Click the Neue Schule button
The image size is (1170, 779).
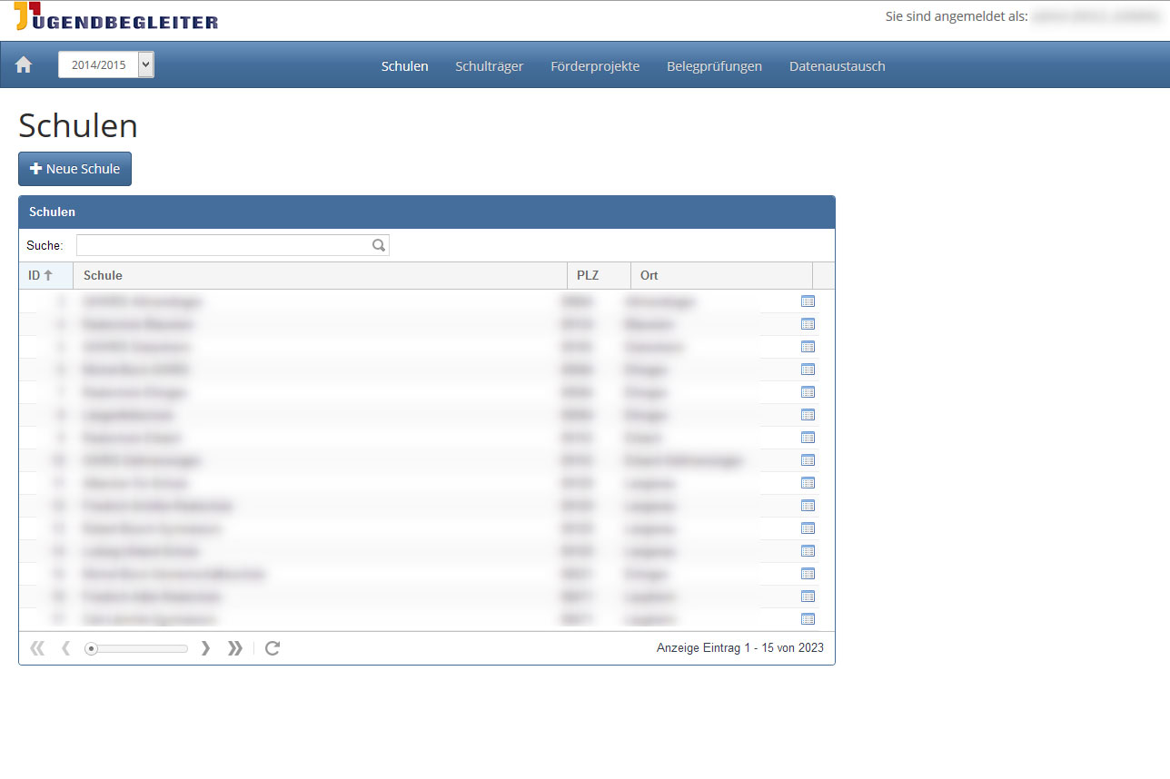click(x=74, y=169)
